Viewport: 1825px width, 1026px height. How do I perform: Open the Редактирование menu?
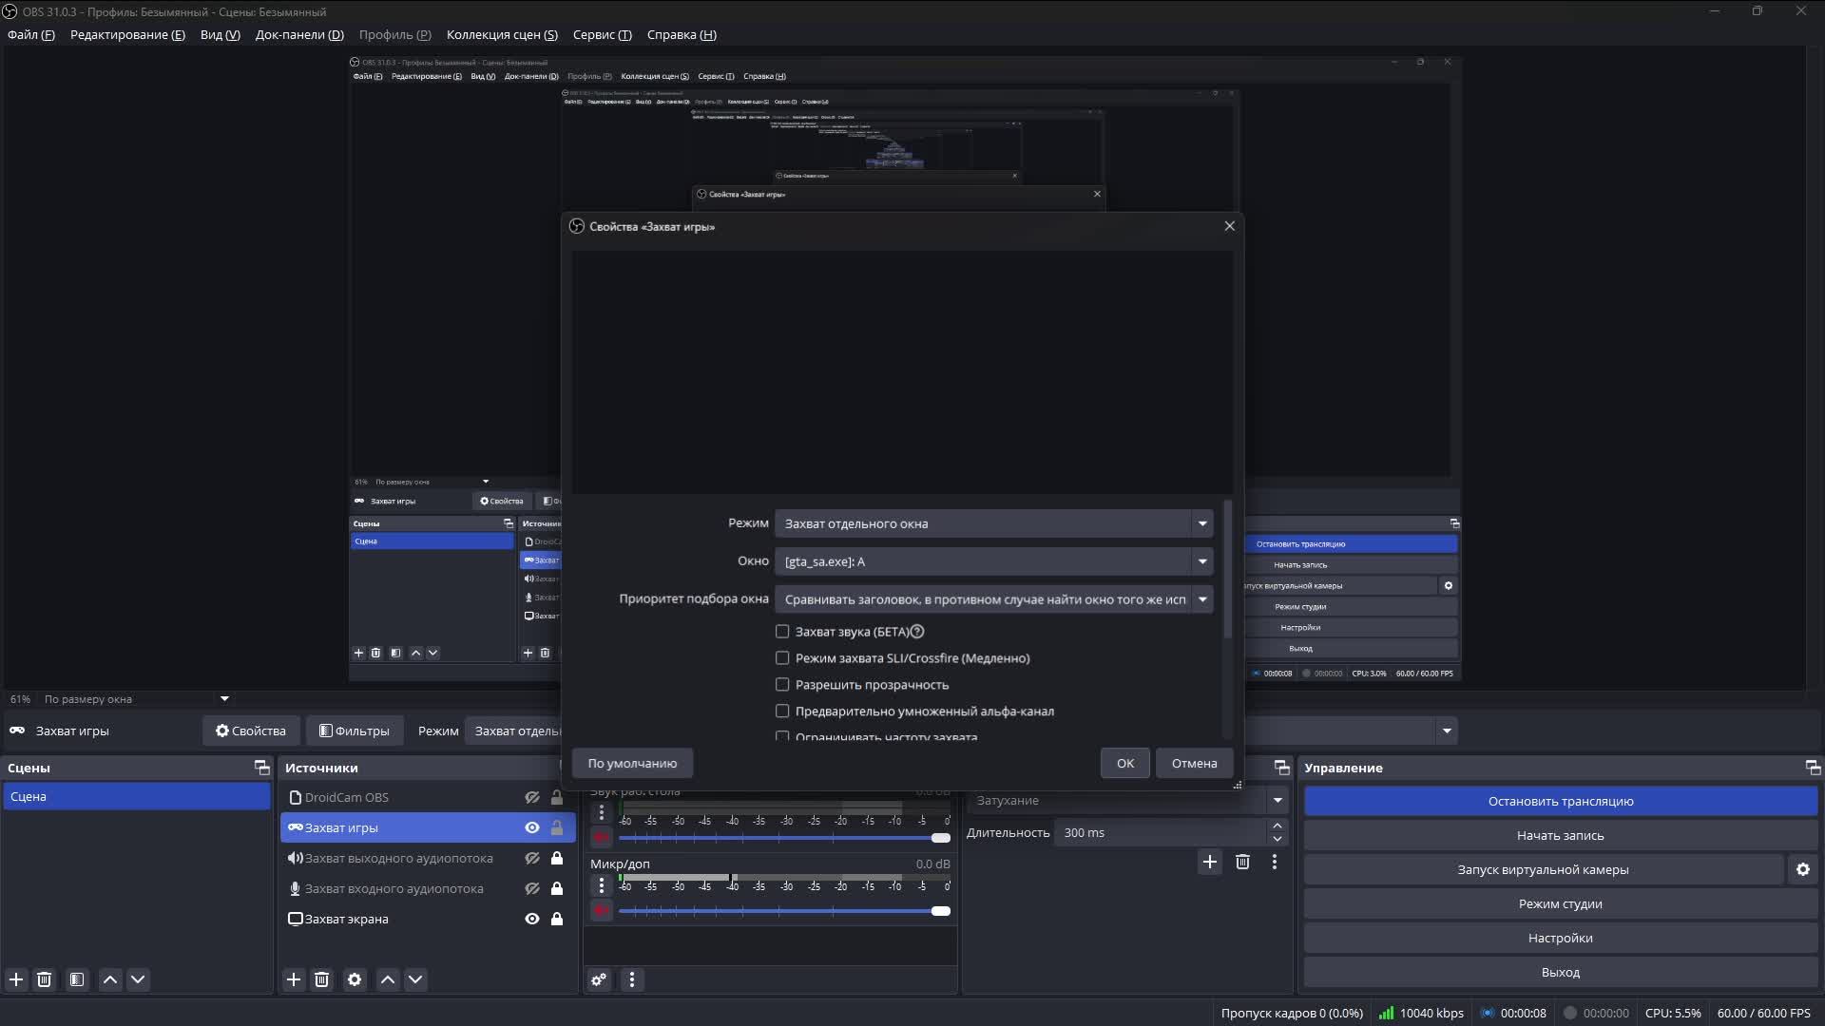127,35
